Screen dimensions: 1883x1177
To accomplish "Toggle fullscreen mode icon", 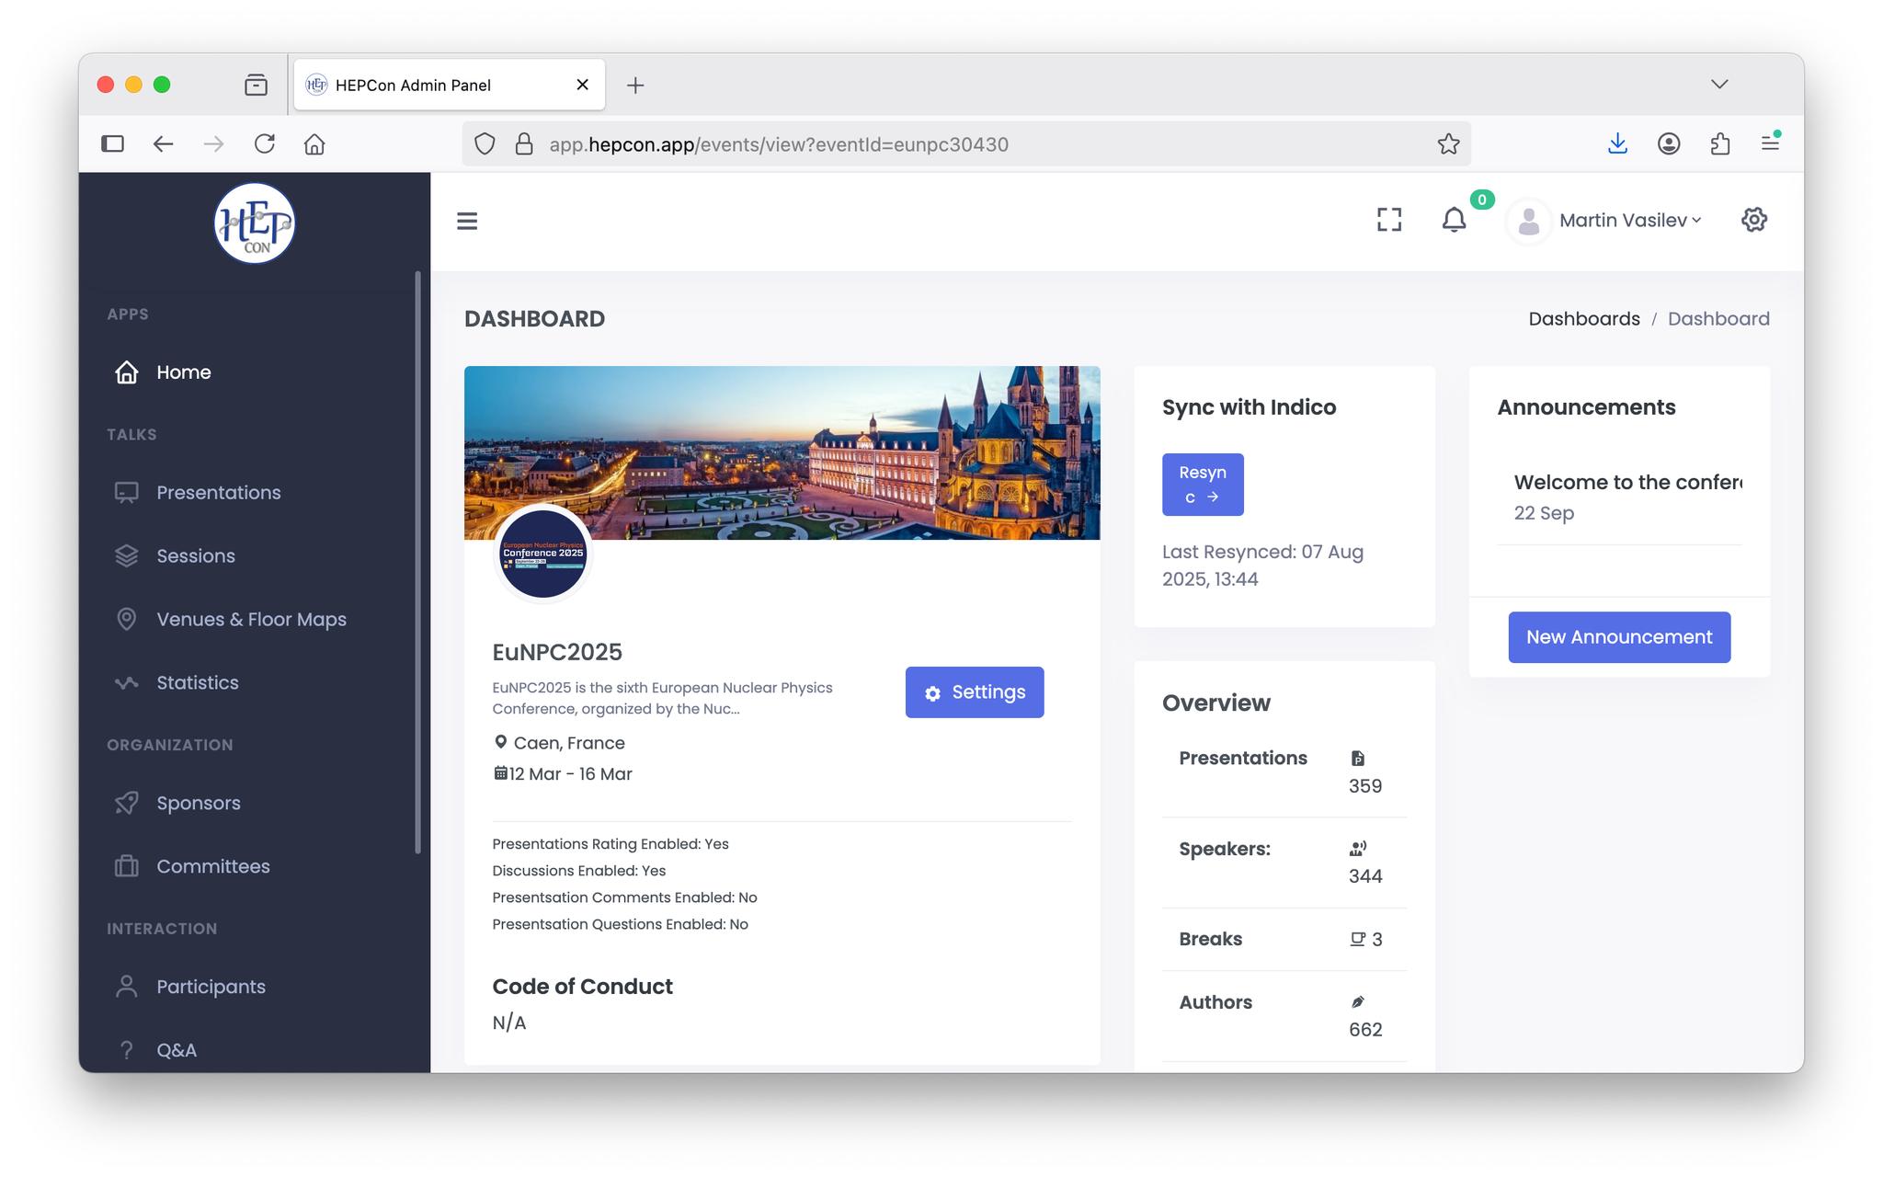I will 1388,220.
